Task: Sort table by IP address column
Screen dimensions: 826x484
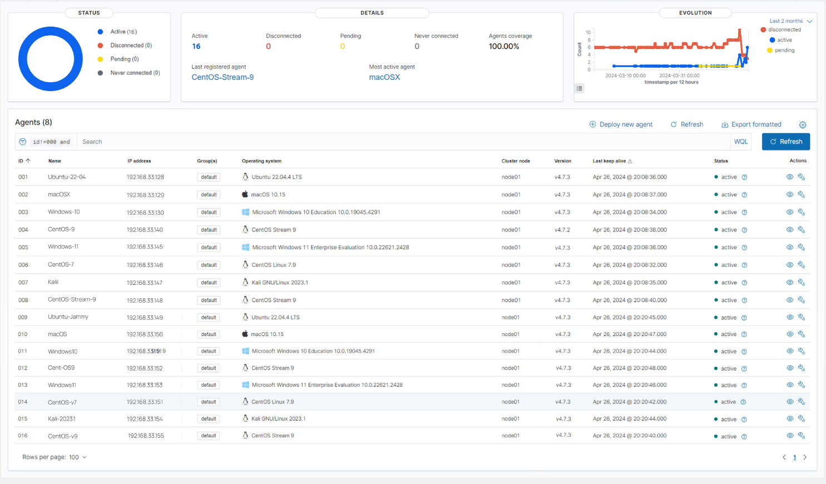Action: click(x=139, y=161)
